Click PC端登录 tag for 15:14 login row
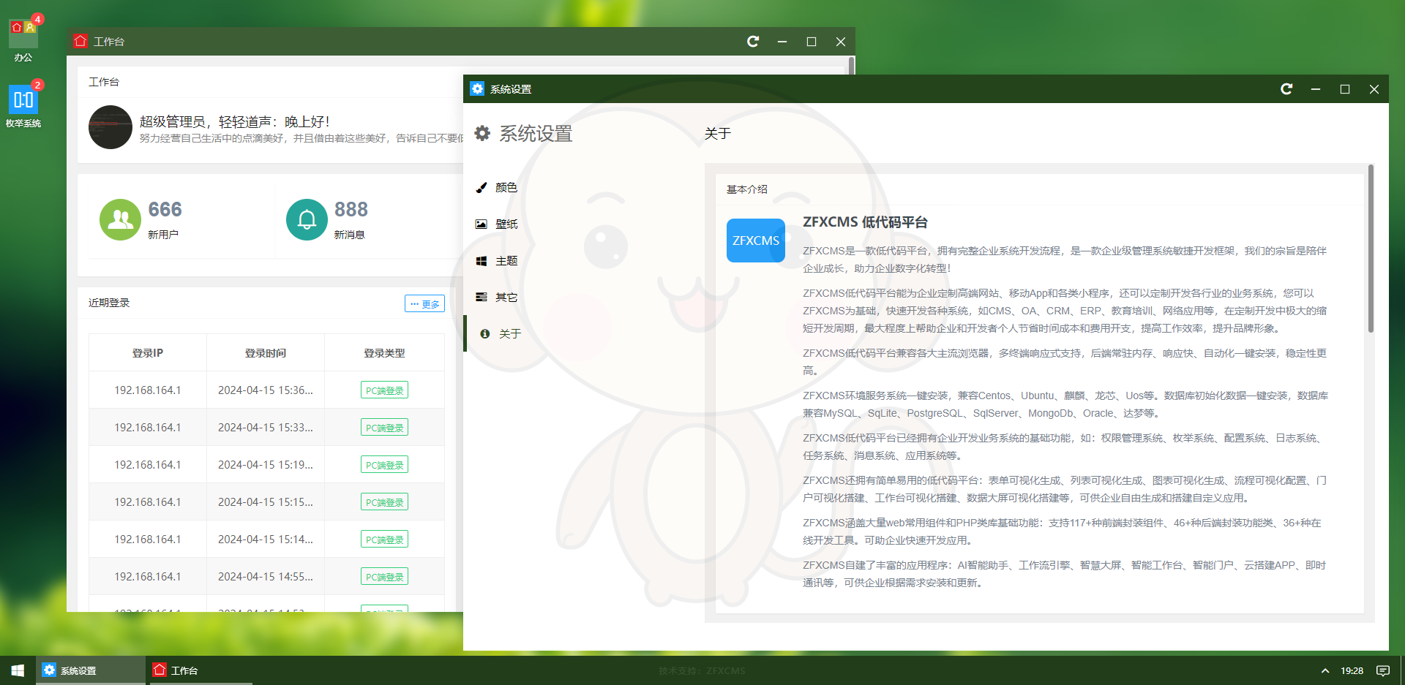The image size is (1405, 685). click(x=384, y=540)
